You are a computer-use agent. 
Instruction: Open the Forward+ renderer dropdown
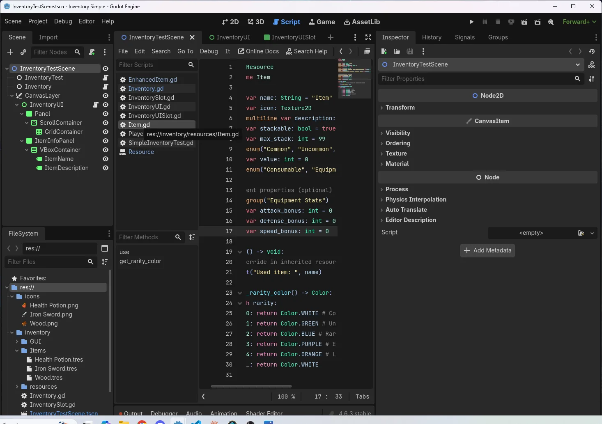(x=579, y=22)
